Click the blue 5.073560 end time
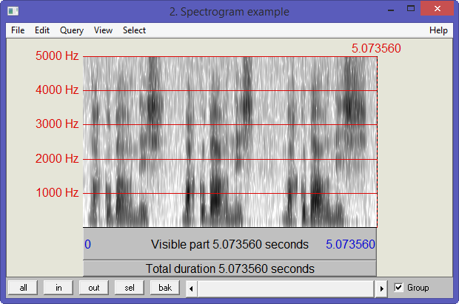The height and width of the screenshot is (304, 459). coord(350,244)
